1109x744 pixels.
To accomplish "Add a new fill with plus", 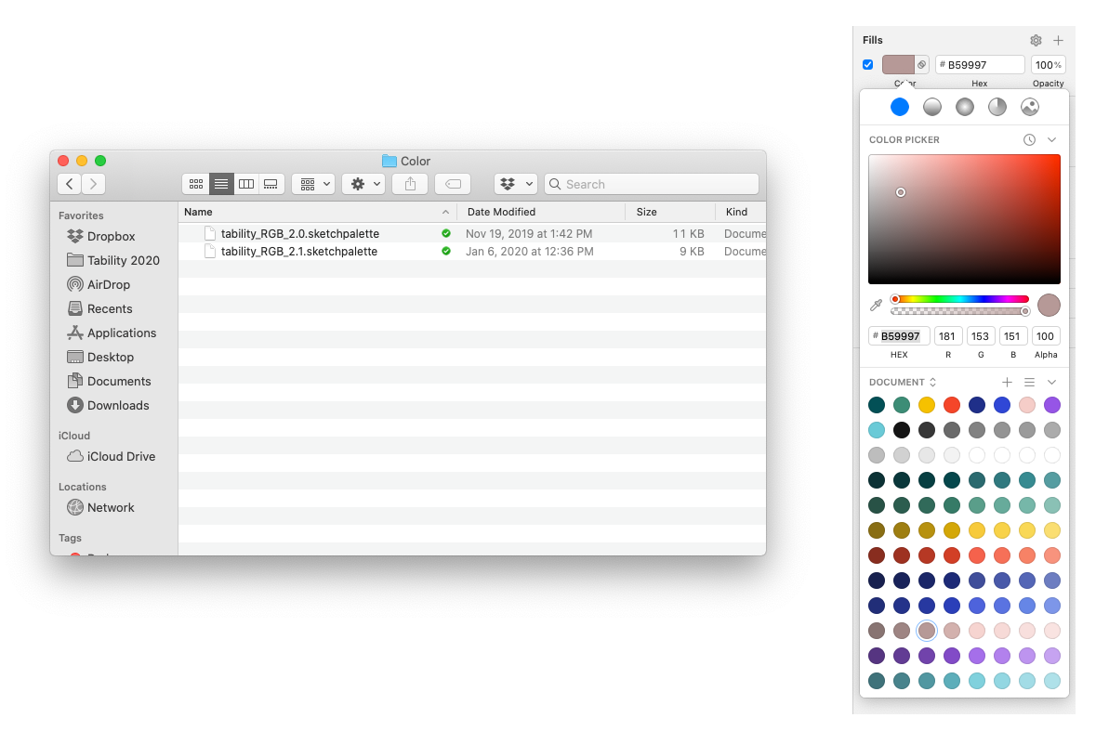I will click(x=1058, y=40).
